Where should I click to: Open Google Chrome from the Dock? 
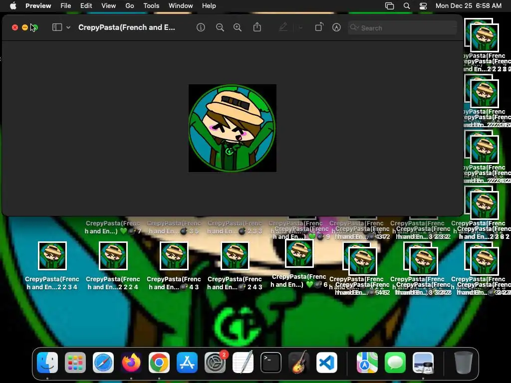tap(159, 363)
